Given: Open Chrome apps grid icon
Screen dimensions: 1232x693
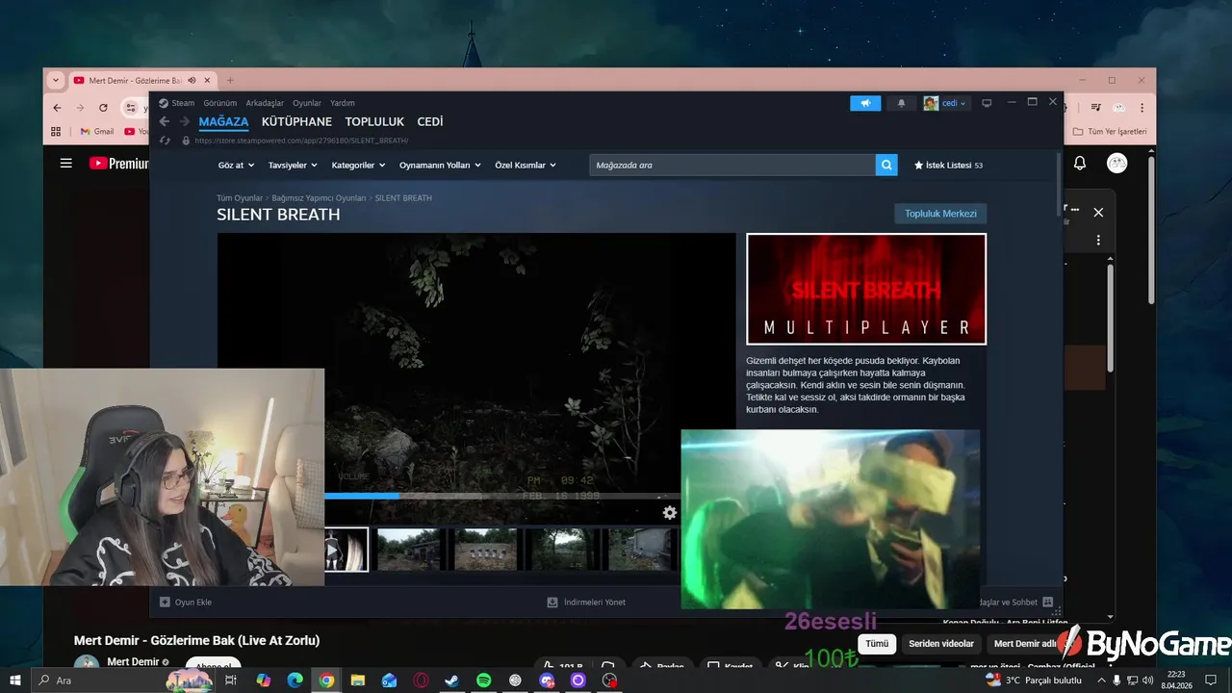Looking at the screenshot, I should pos(56,132).
